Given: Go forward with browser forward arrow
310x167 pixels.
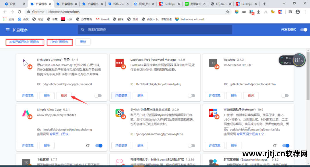Looking at the screenshot, I should click(x=12, y=12).
